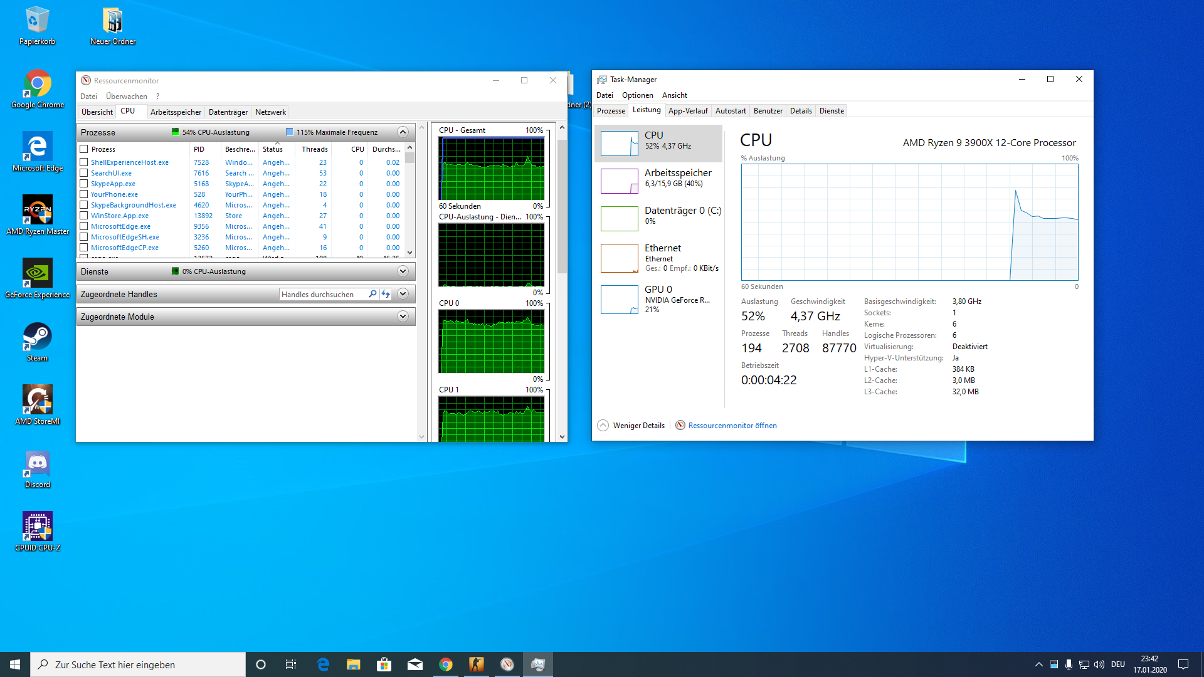Click the refresh handles search icon
1204x677 pixels.
coord(386,294)
